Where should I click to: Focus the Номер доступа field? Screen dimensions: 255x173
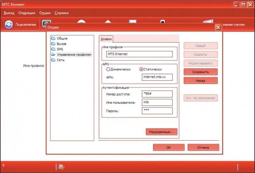(x=157, y=94)
